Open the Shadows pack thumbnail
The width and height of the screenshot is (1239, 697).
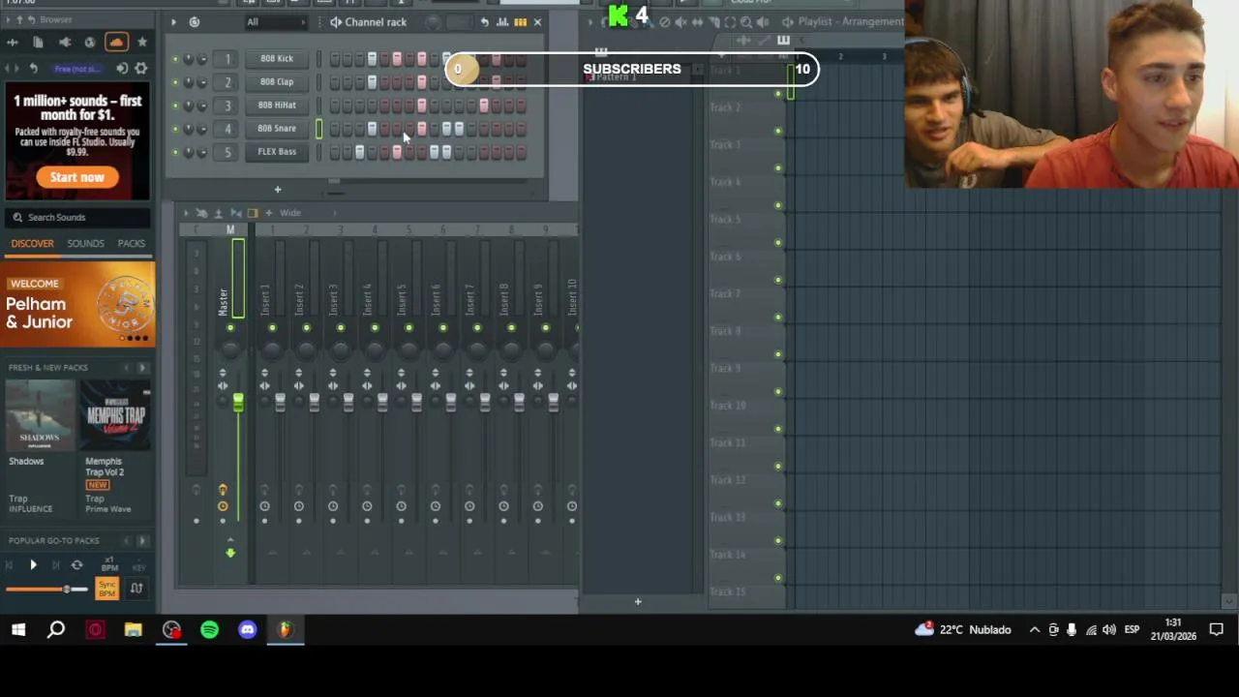pos(40,416)
